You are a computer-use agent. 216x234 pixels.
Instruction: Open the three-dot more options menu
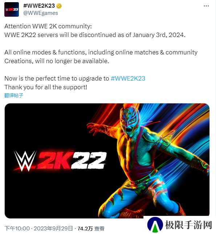pyautogui.click(x=206, y=6)
